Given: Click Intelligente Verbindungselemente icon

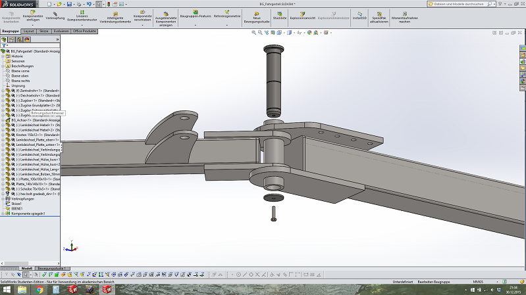Looking at the screenshot, I should point(115,12).
